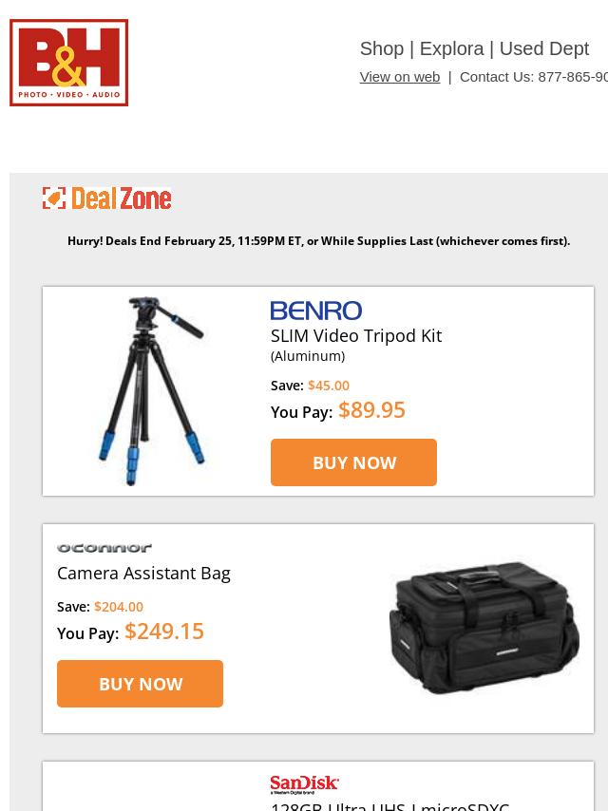This screenshot has height=811, width=608.
Task: Click the B&H Photo Video Audio logo
Action: coord(68,63)
